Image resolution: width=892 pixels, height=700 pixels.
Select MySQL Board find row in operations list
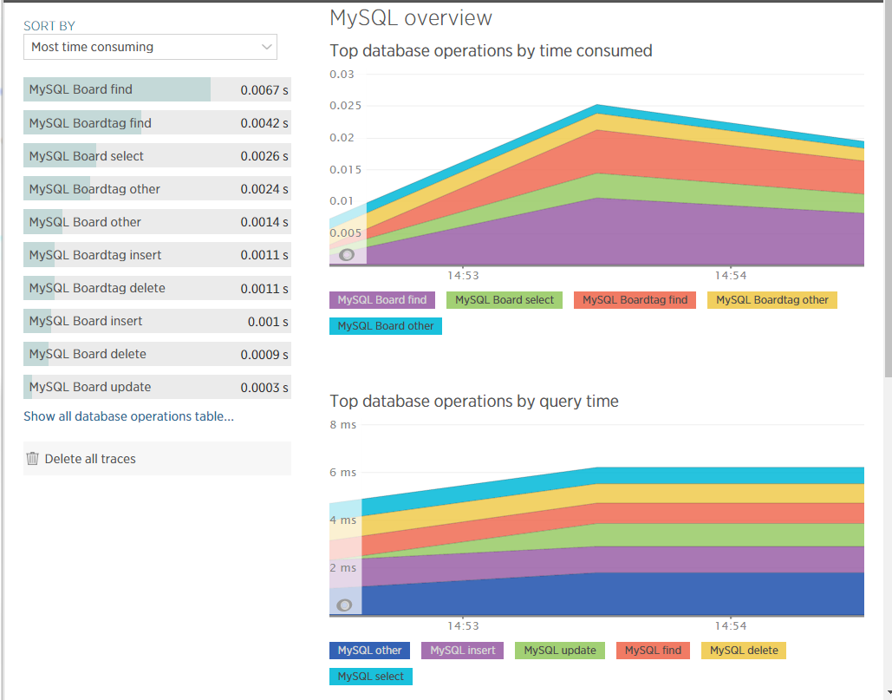click(x=157, y=89)
